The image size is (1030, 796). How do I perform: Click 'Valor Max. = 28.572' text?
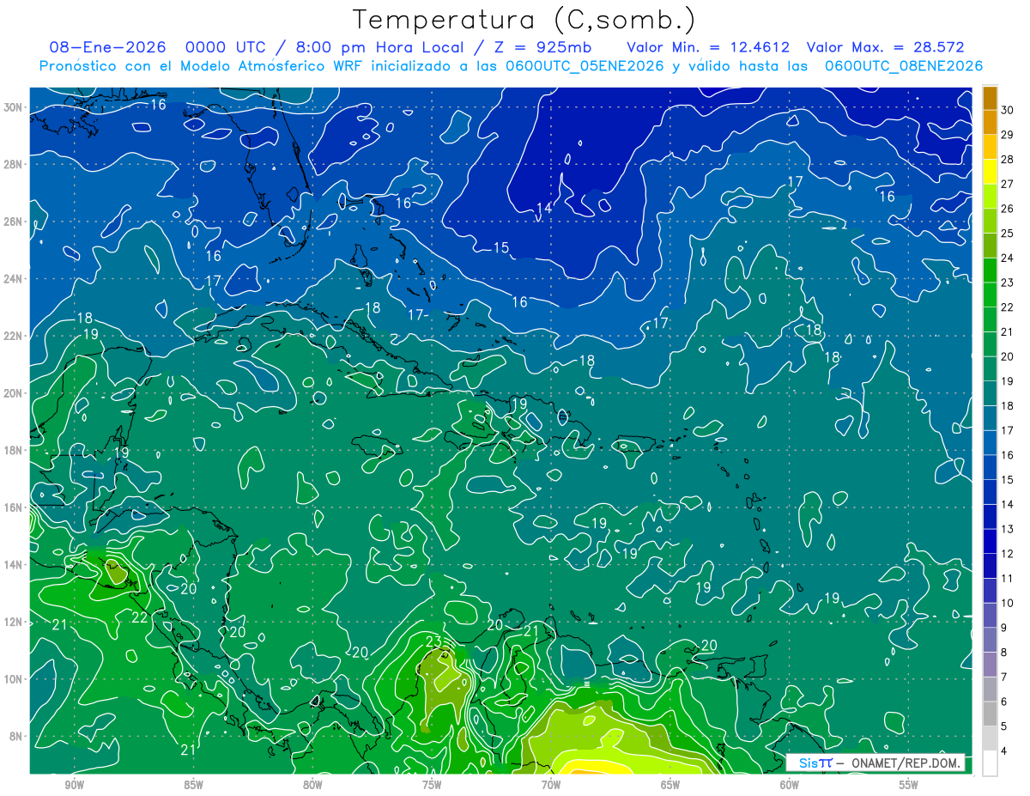click(x=886, y=47)
